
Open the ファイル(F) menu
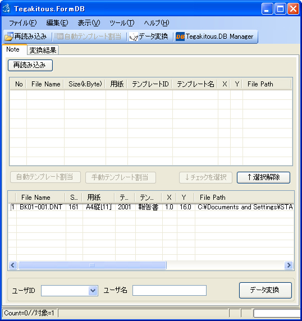tap(22, 22)
